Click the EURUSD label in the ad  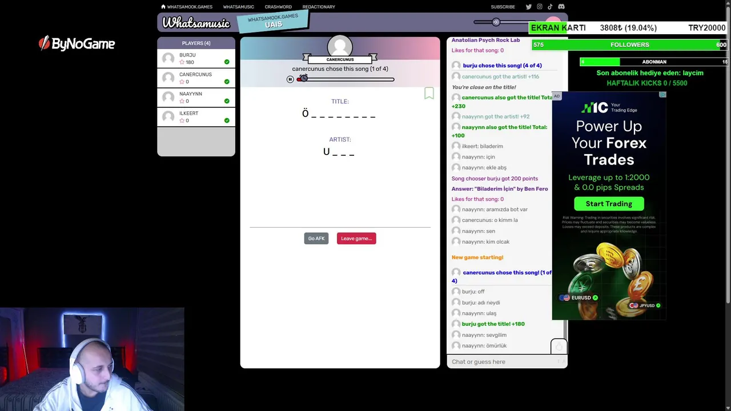581,298
